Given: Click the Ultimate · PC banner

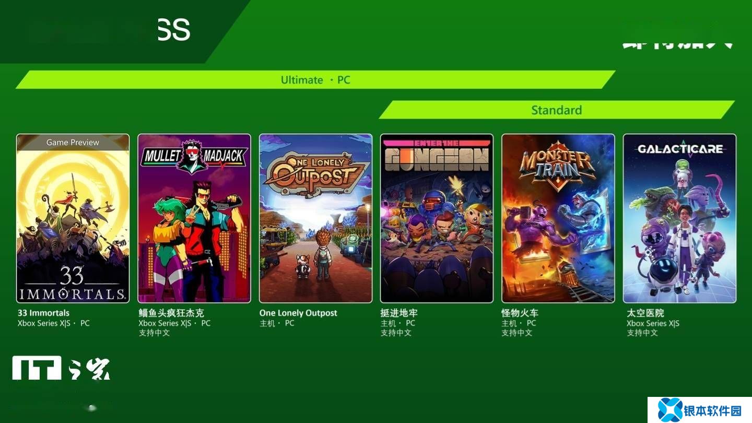Looking at the screenshot, I should point(315,80).
